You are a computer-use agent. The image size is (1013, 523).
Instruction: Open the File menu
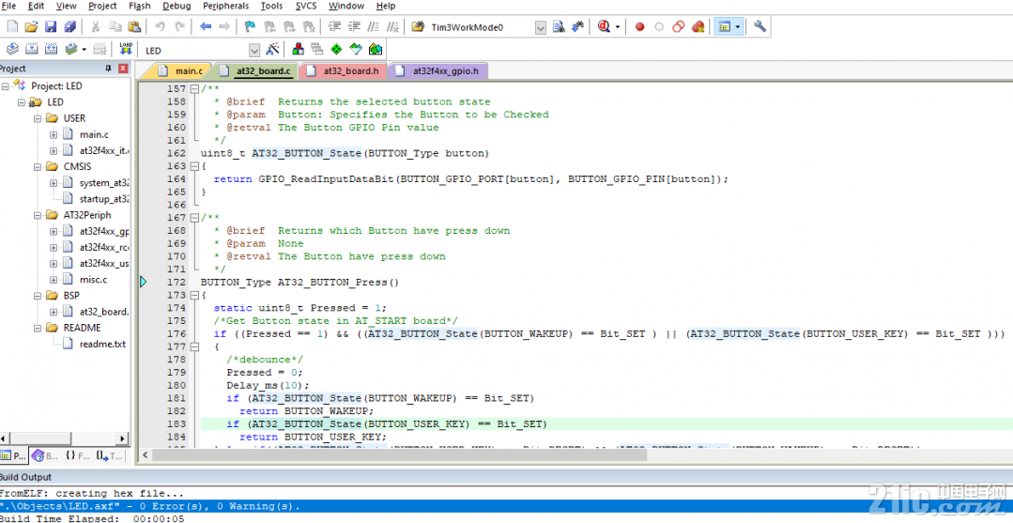coord(8,6)
